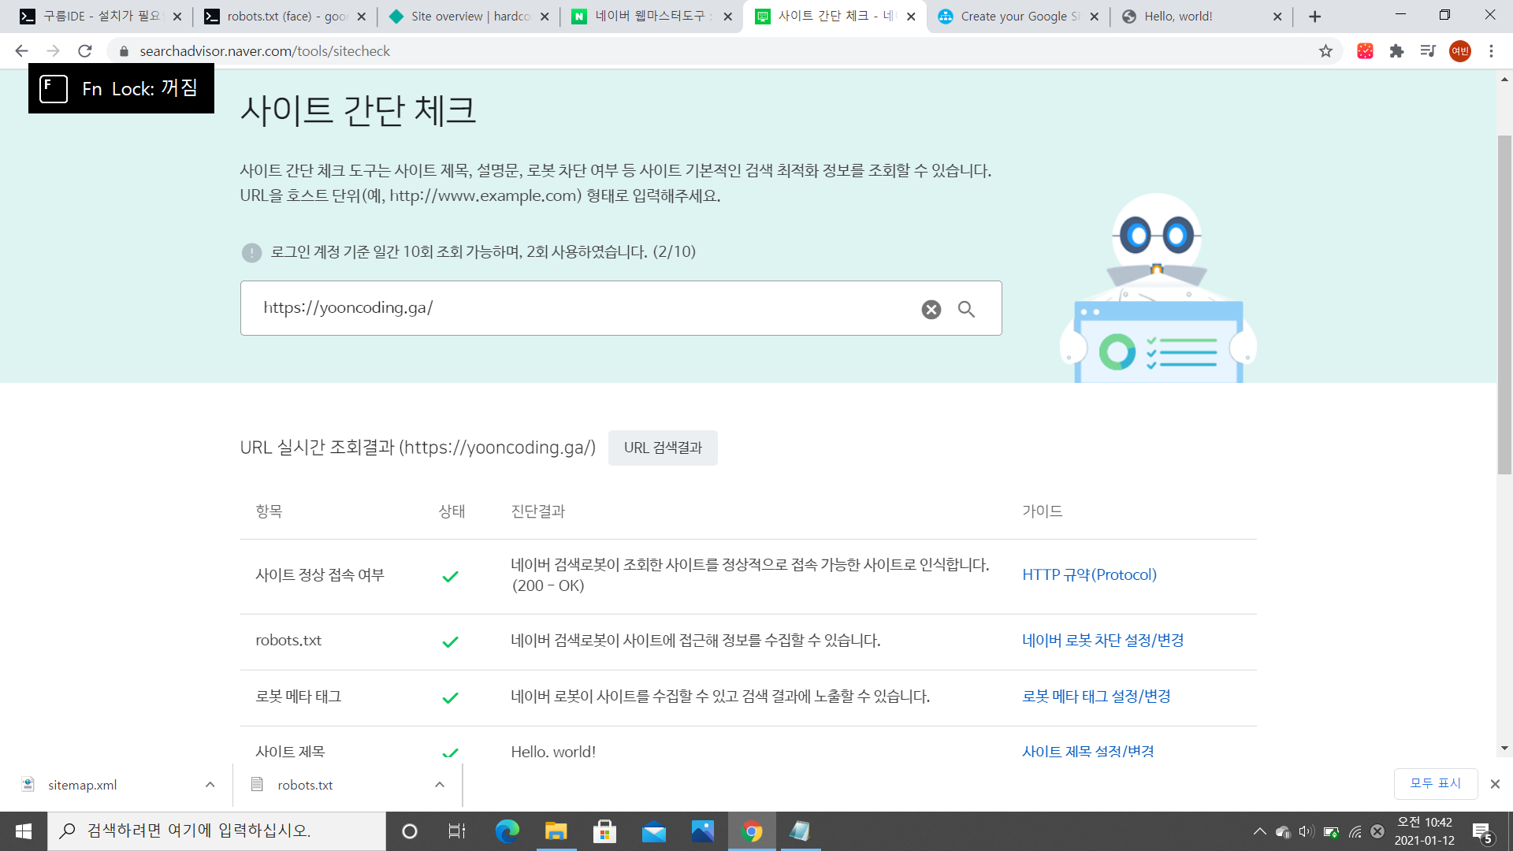Open the Chrome extensions puzzle icon
The image size is (1513, 851).
[x=1396, y=51]
